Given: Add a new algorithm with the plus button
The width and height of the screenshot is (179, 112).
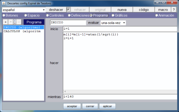Looking at the screenshot, I should click(5, 22).
